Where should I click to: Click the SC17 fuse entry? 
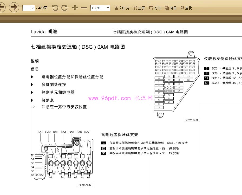(223, 78)
